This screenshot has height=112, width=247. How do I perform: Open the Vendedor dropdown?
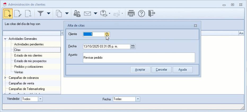[x=40, y=99]
